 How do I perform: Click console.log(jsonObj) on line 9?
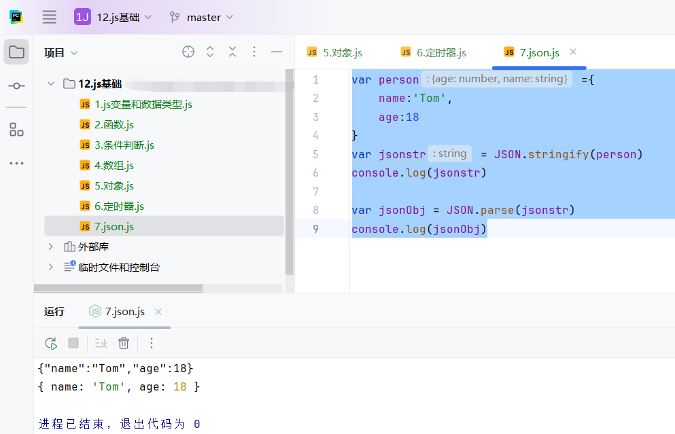click(419, 229)
